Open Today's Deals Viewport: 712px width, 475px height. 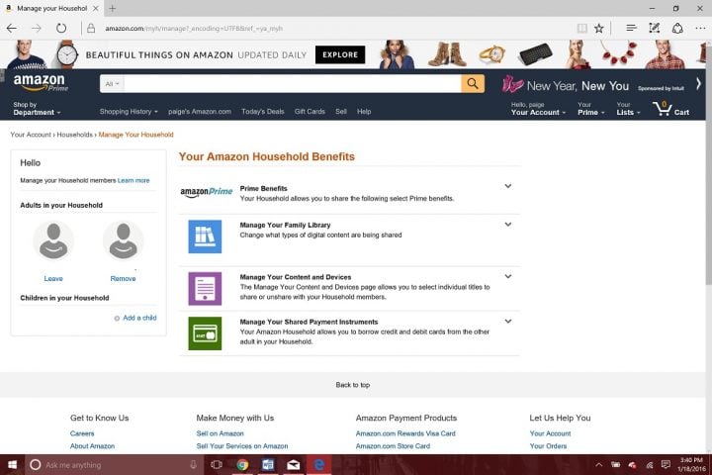click(262, 112)
